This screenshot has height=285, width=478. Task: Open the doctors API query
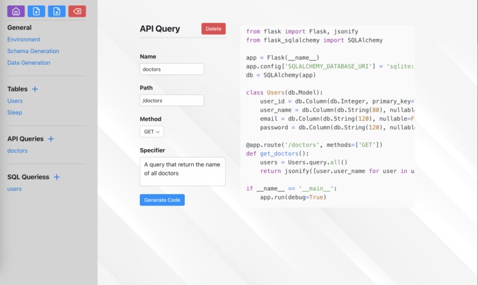click(x=17, y=150)
